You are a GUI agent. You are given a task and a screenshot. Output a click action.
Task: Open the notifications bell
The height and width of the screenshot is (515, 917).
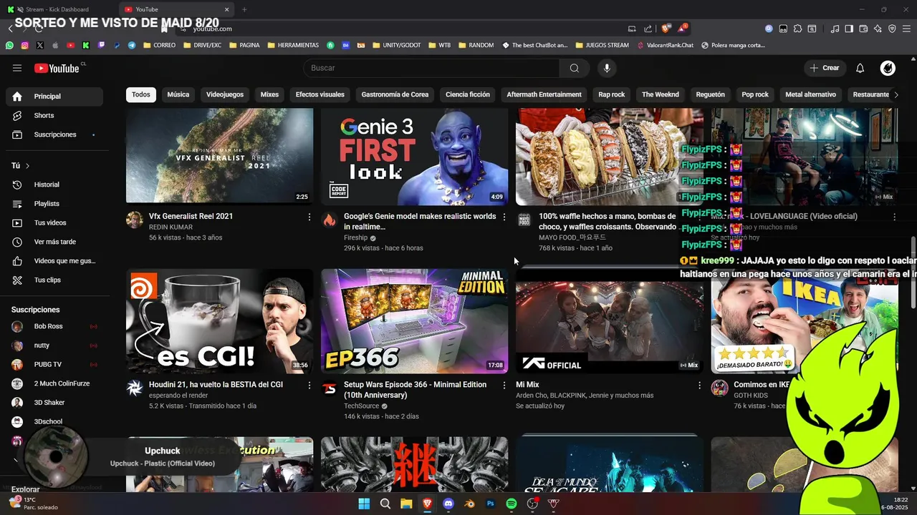[x=860, y=68]
